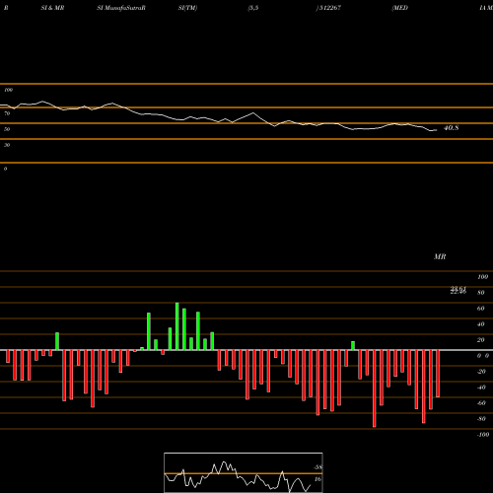Click the 70 level label on RSI axis
The image size is (493, 493).
click(7, 113)
